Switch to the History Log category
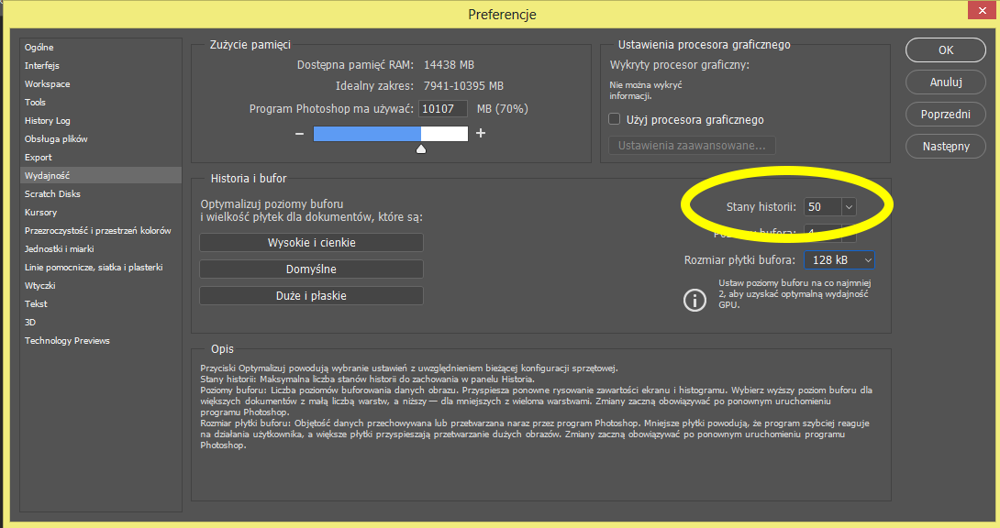The image size is (1000, 528). point(47,120)
